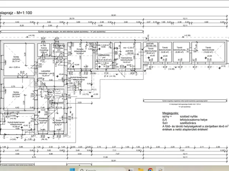Click the '9,70' bottom dimension value

pos(34,157)
